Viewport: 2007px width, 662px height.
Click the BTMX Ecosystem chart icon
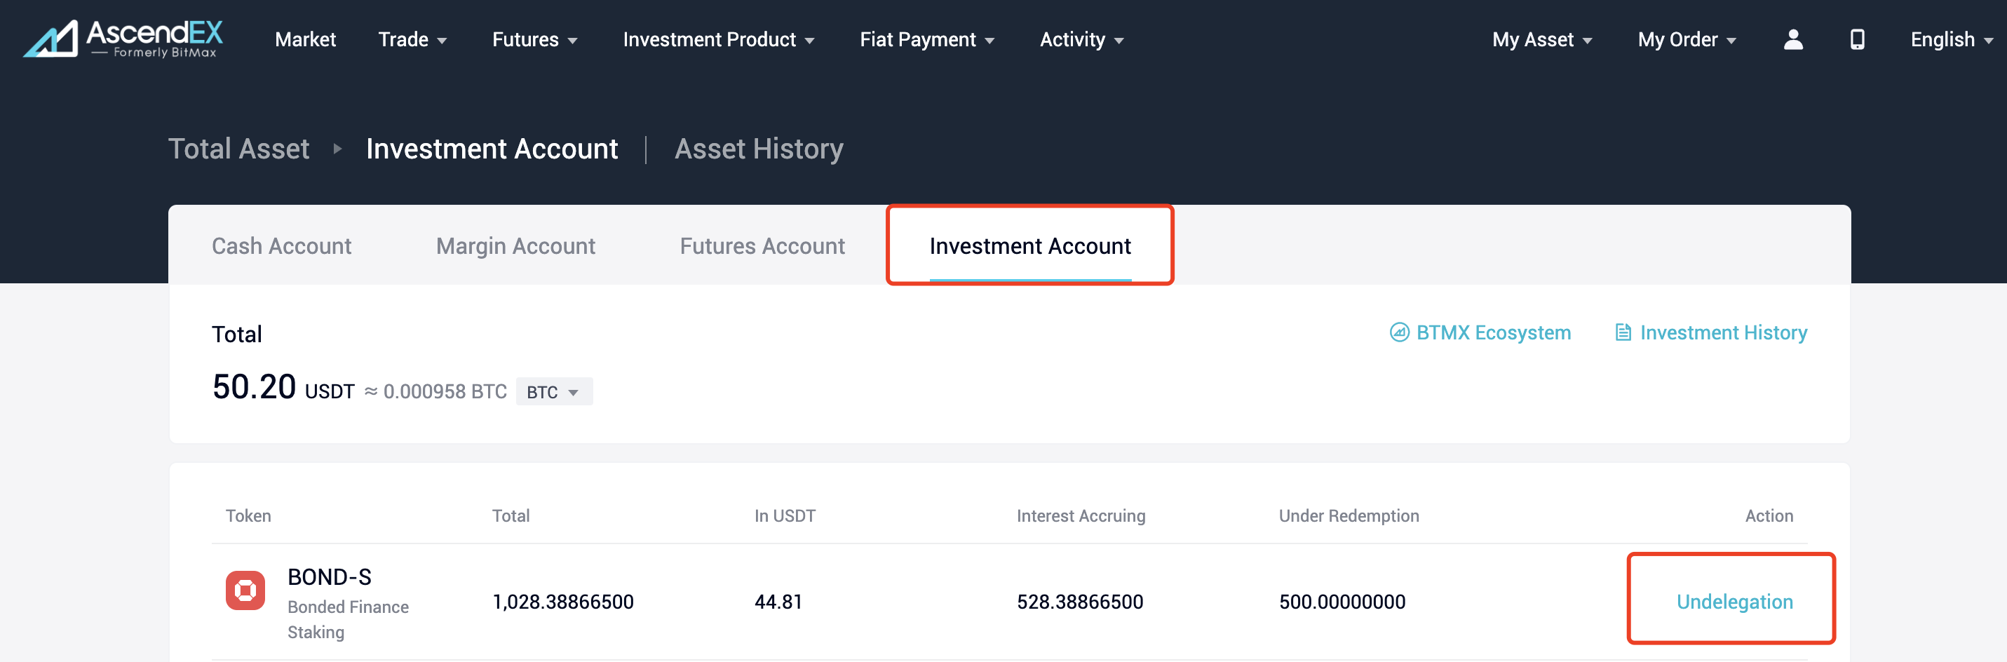[x=1399, y=332]
